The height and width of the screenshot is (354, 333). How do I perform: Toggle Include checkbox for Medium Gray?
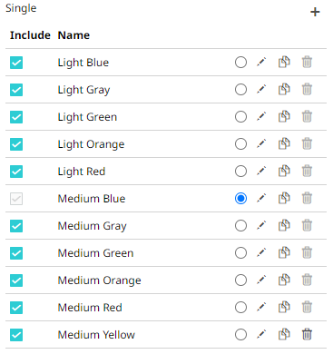pyautogui.click(x=16, y=226)
